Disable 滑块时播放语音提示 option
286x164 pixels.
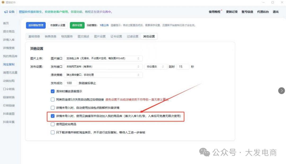(x=52, y=91)
